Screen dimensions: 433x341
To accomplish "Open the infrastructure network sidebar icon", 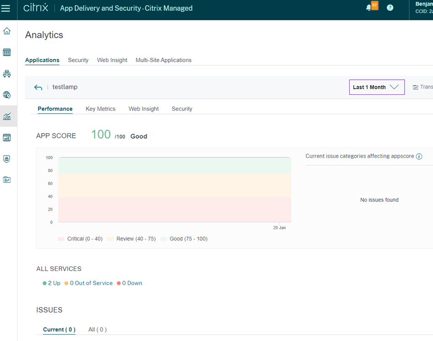I will pyautogui.click(x=7, y=74).
